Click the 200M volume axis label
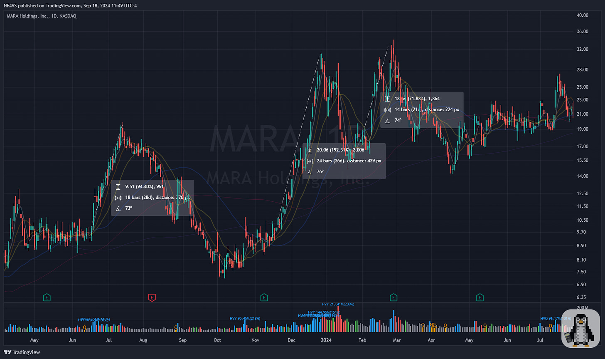 coord(583,307)
